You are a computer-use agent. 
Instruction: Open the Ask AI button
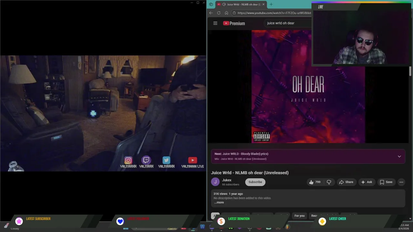pos(367,182)
